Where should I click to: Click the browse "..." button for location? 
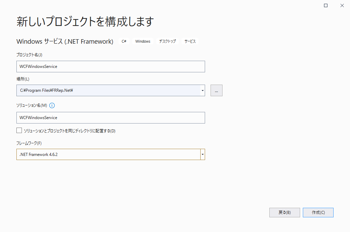click(x=216, y=90)
